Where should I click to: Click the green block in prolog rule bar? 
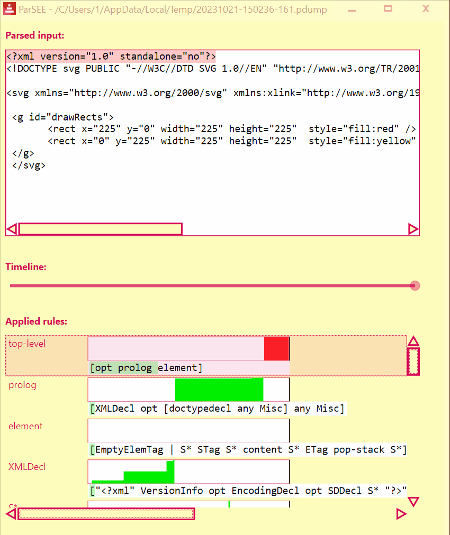coord(219,390)
